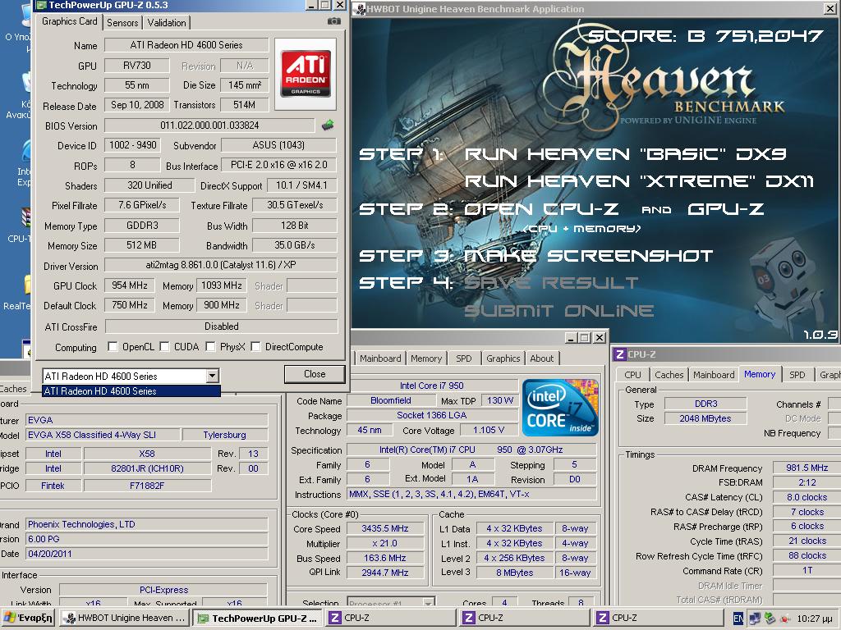Click Submit Online in HWBOT Heaven
The height and width of the screenshot is (630, 841).
click(x=558, y=311)
